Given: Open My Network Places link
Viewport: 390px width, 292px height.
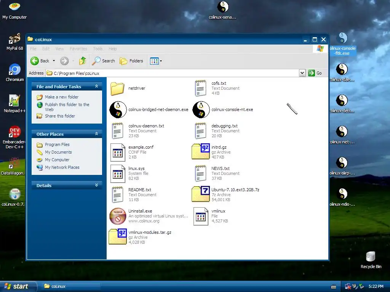Looking at the screenshot, I should pyautogui.click(x=62, y=167).
